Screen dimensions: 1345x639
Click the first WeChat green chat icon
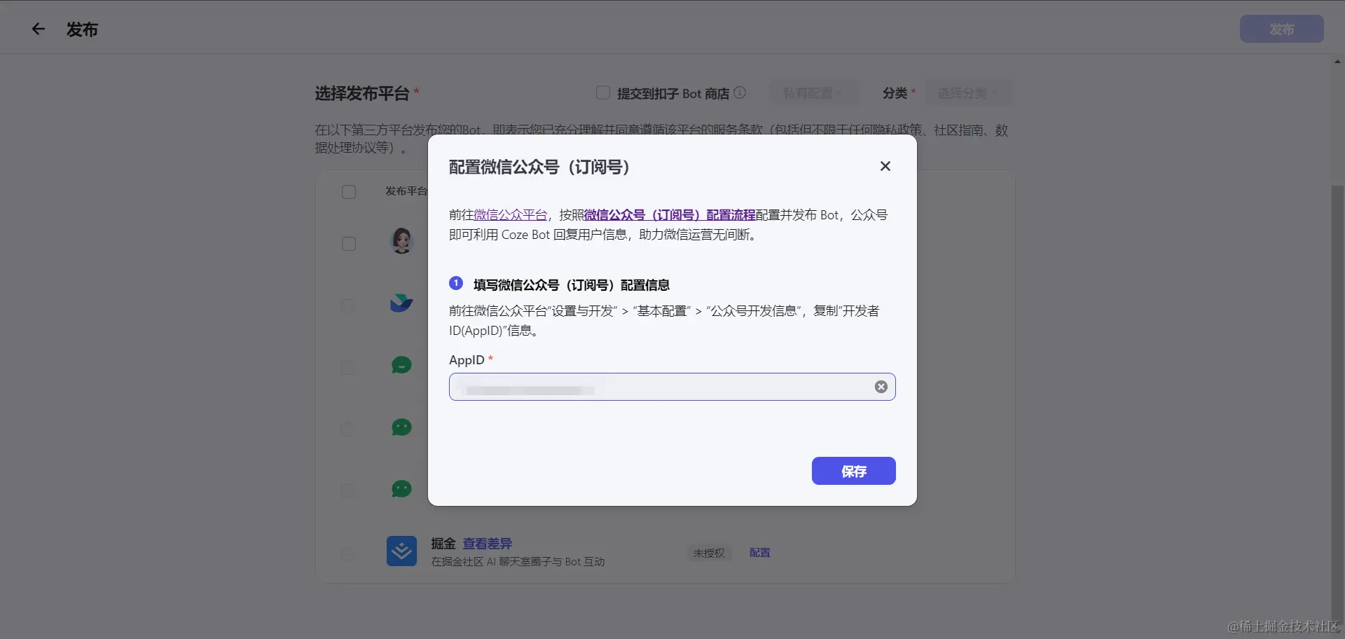[x=401, y=365]
